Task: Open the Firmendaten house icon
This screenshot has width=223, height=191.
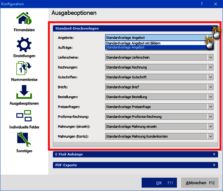Action: click(x=24, y=18)
